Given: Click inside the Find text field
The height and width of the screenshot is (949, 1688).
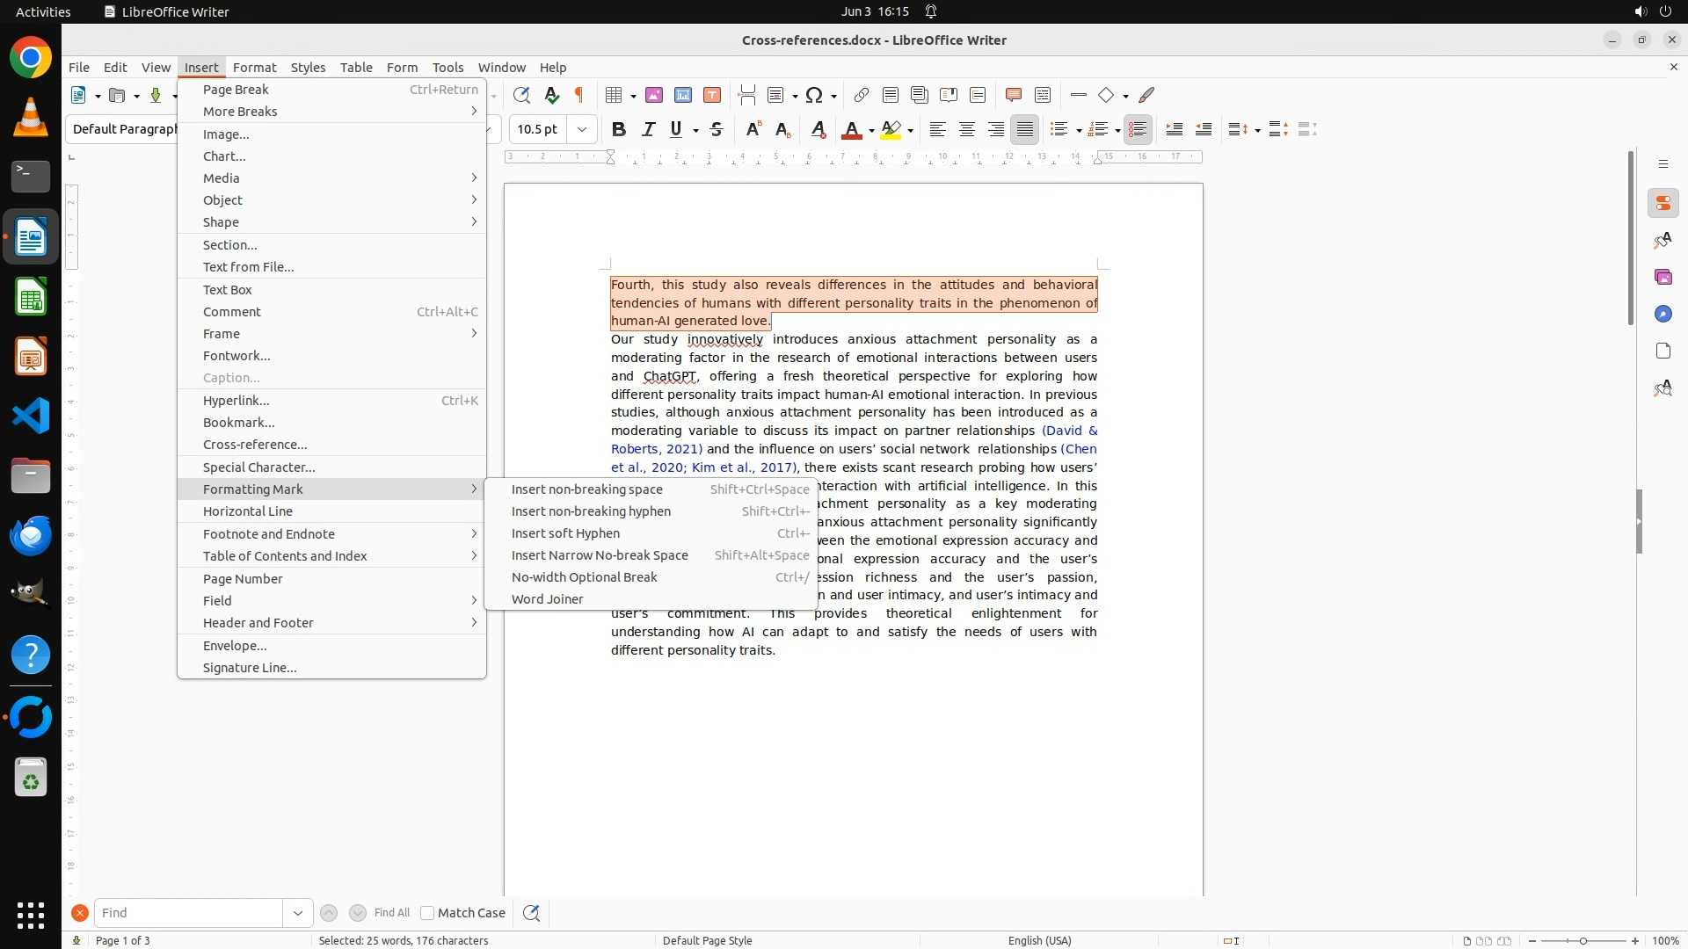Looking at the screenshot, I should (189, 913).
